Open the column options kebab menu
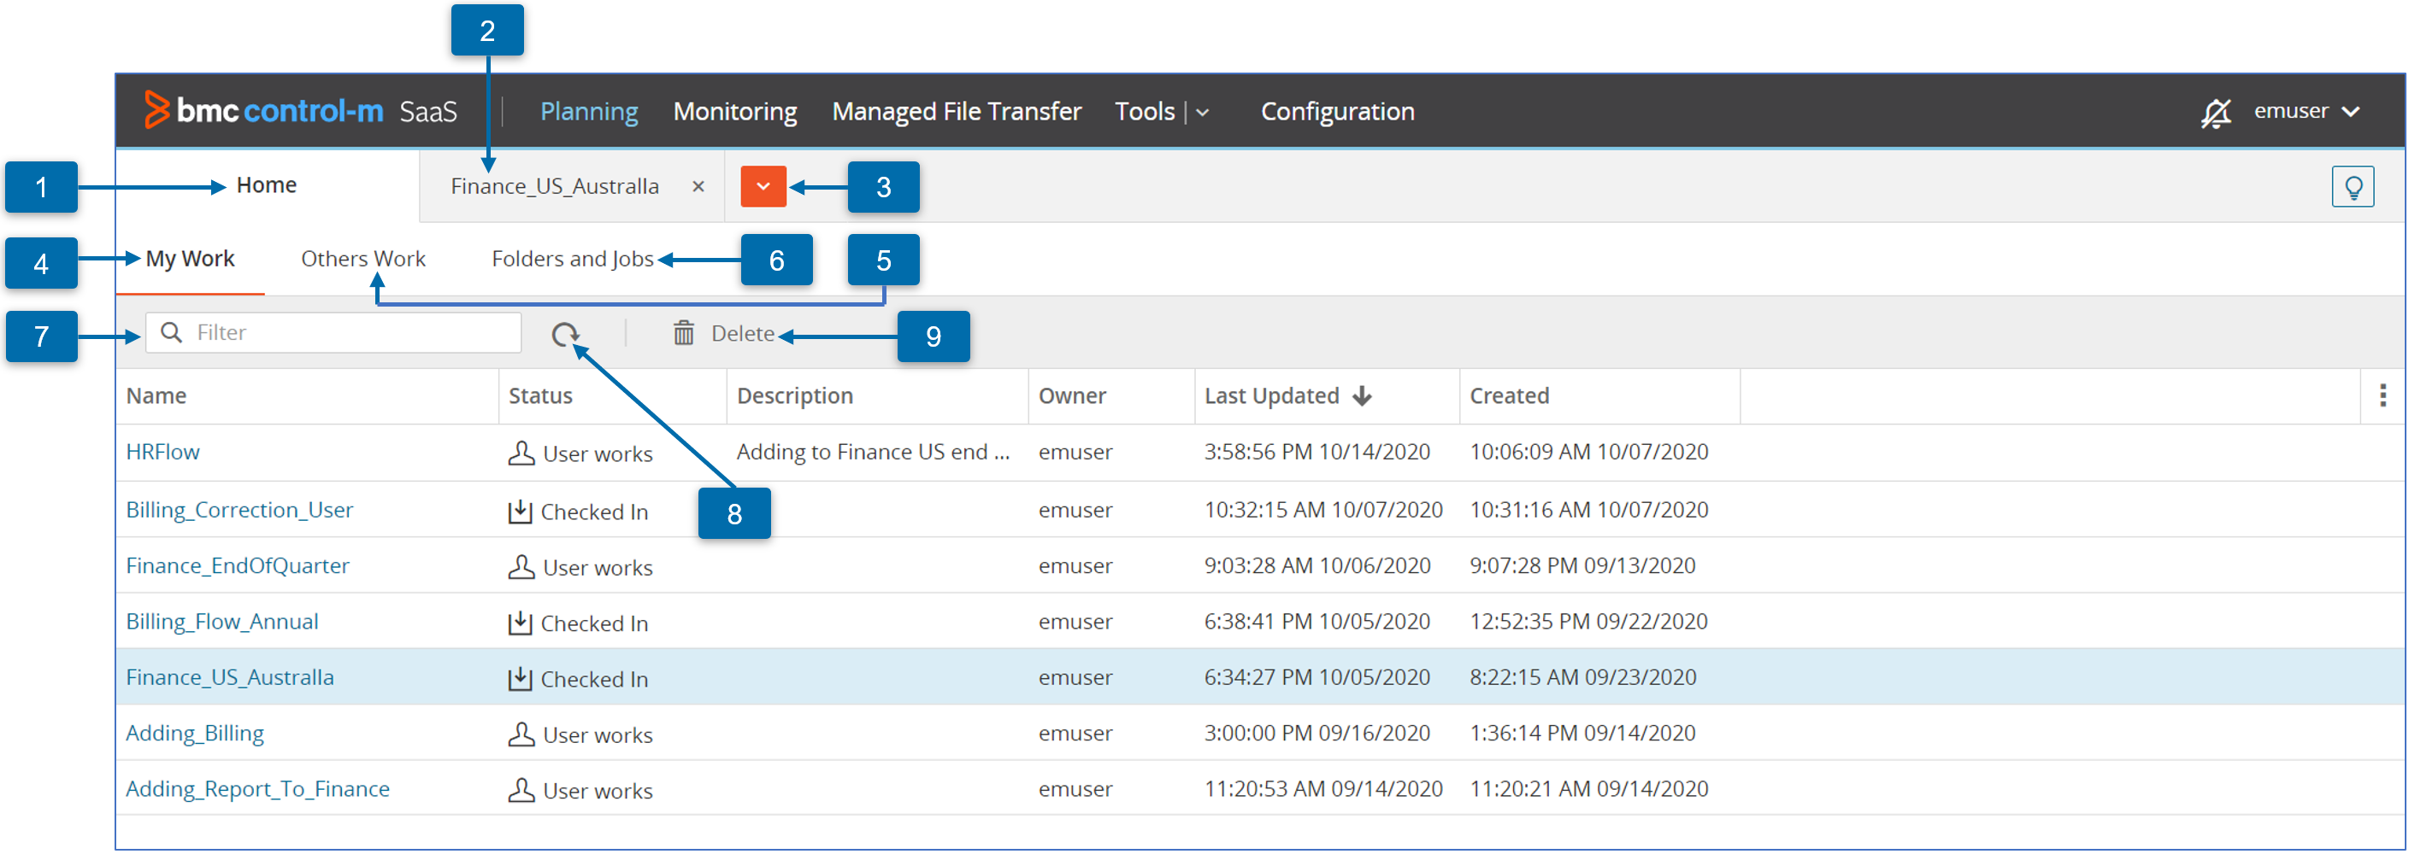 point(2382,396)
